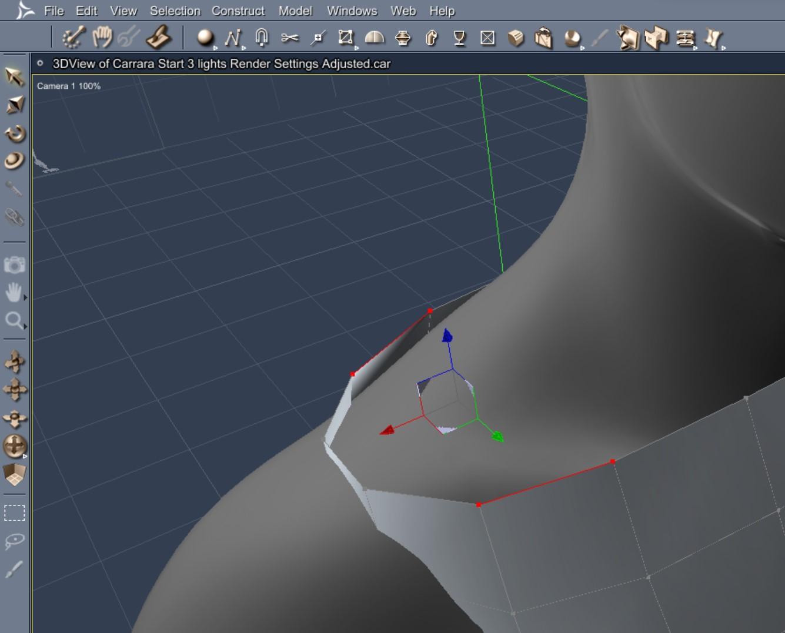Select the paint brush selection tool
This screenshot has height=633, width=785.
[x=15, y=569]
